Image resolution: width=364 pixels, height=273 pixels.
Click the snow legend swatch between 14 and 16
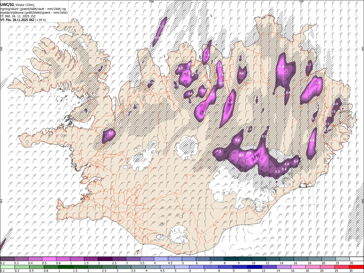coord(287,259)
